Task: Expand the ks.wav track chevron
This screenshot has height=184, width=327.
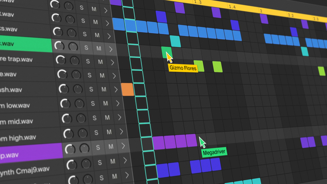Action: (x=109, y=36)
